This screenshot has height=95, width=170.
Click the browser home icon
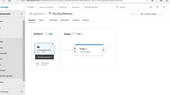point(10,1)
